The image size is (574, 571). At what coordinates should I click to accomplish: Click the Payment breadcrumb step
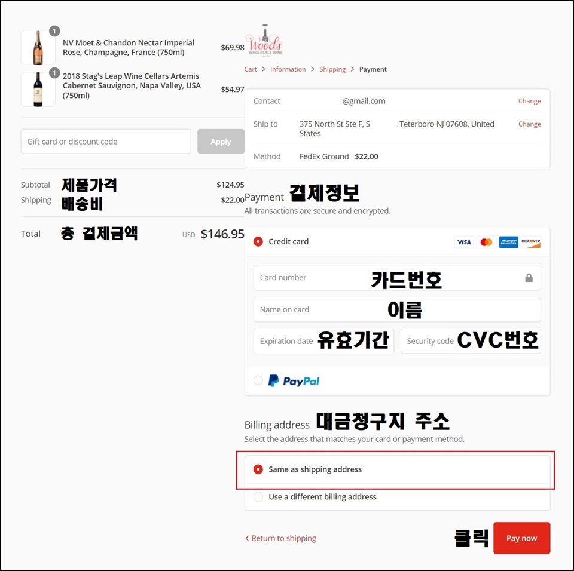[373, 69]
